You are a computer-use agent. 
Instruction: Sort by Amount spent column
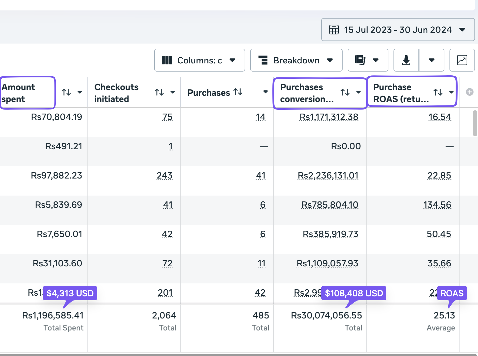[66, 92]
